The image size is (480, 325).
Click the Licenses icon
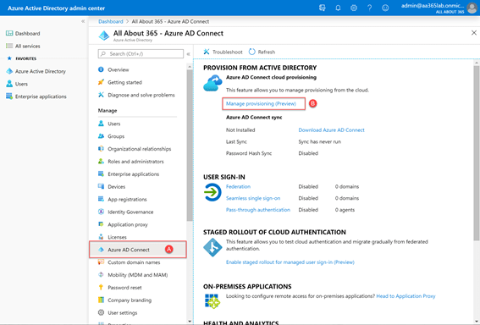click(x=101, y=237)
